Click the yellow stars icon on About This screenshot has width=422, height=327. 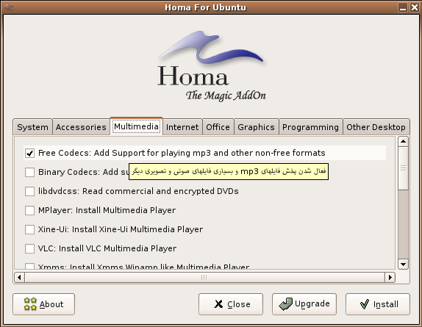[x=30, y=304]
